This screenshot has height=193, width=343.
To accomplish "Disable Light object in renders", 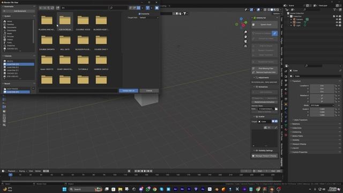I will click(x=340, y=25).
